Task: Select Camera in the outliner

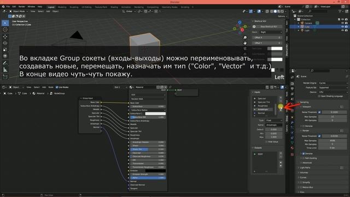Action: point(308,23)
